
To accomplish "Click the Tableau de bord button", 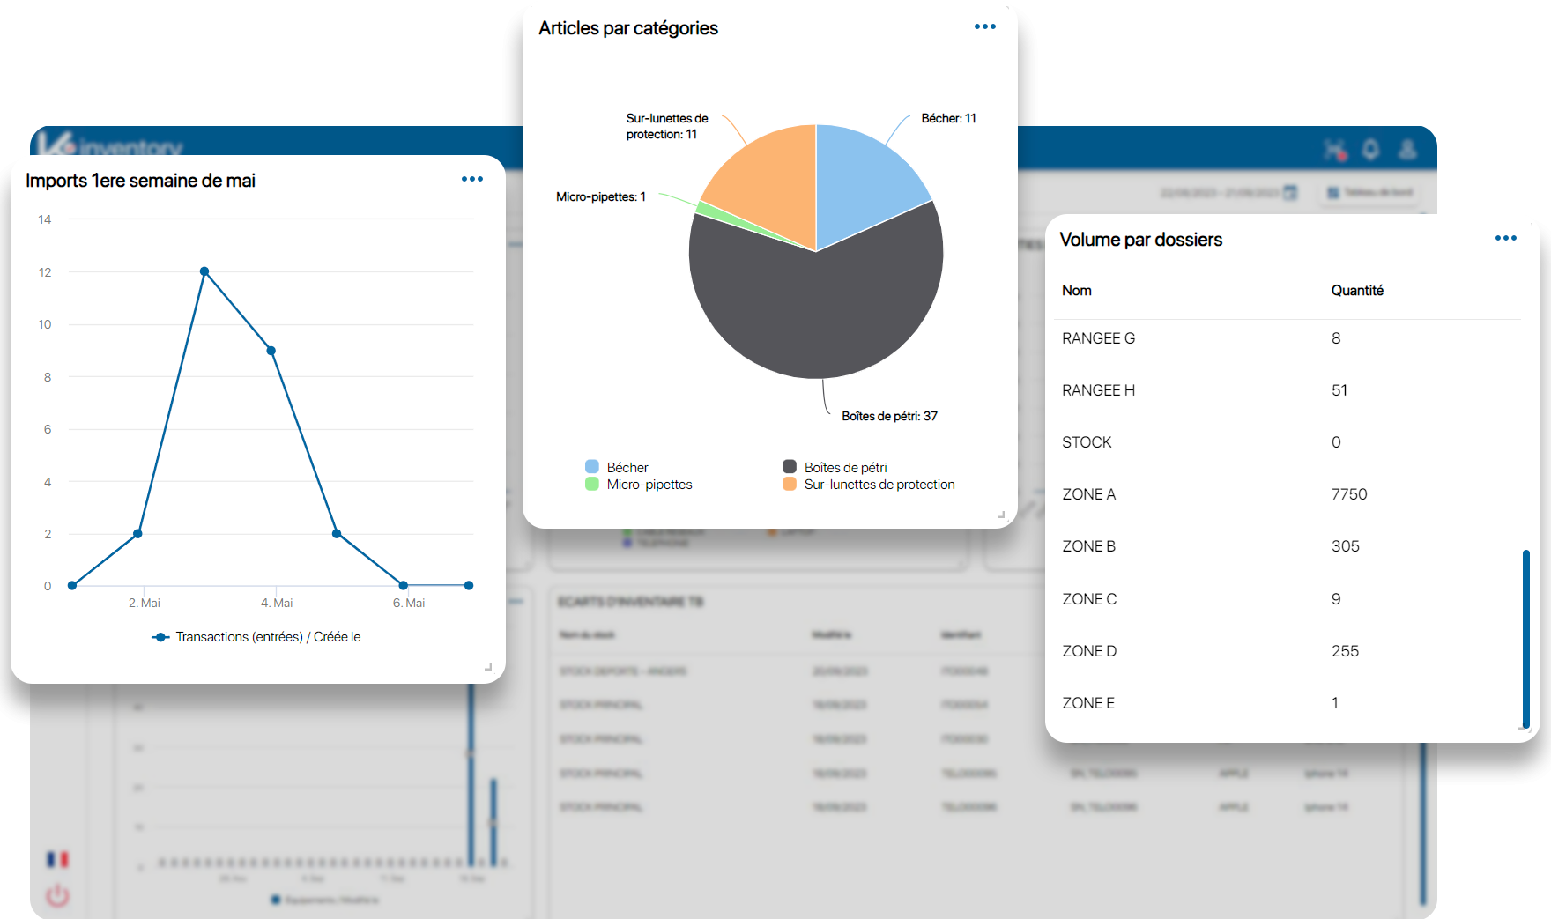I will (x=1370, y=192).
